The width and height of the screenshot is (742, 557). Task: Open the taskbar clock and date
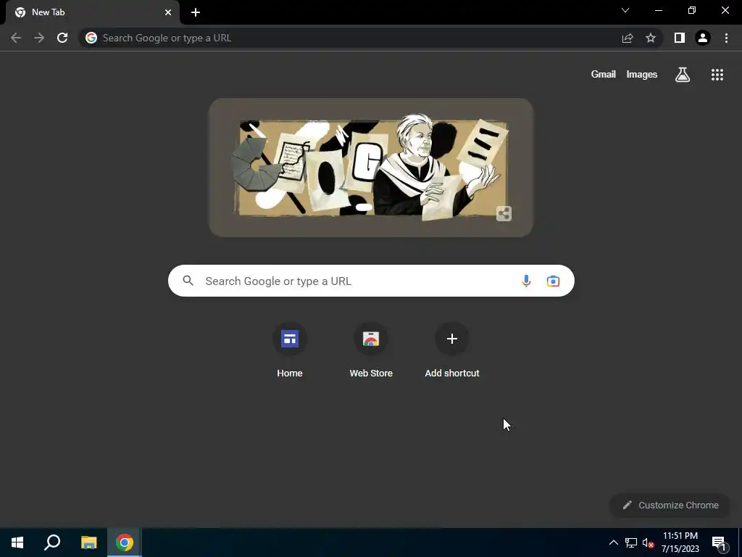(x=680, y=542)
